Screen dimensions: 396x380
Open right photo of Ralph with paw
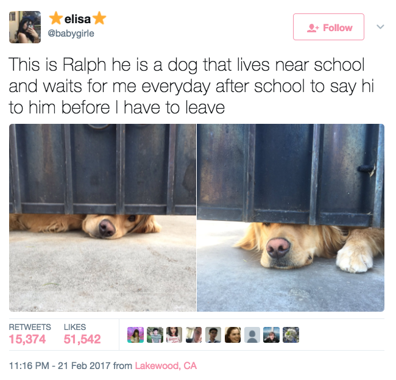291,217
